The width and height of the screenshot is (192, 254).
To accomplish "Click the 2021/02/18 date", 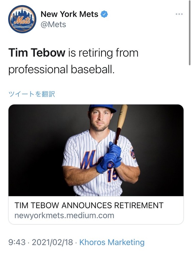I will (x=52, y=242).
